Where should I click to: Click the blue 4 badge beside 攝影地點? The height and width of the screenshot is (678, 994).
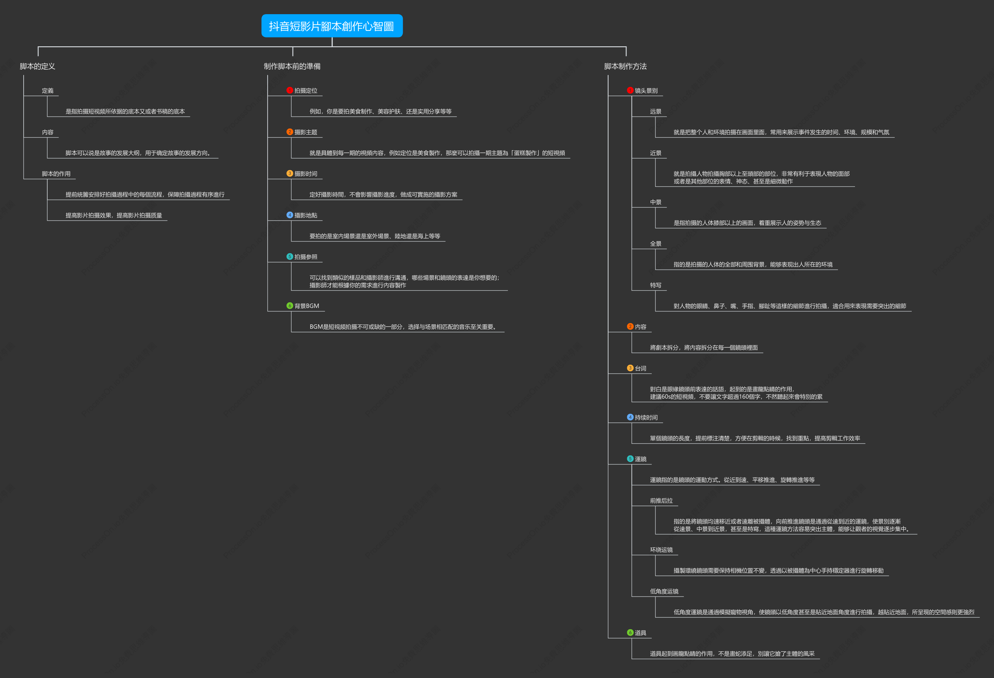tap(290, 214)
